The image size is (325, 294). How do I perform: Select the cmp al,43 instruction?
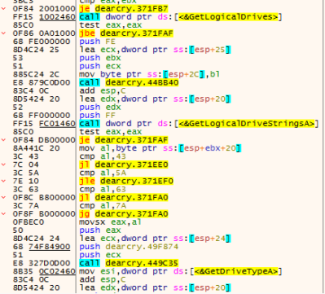tap(103, 156)
